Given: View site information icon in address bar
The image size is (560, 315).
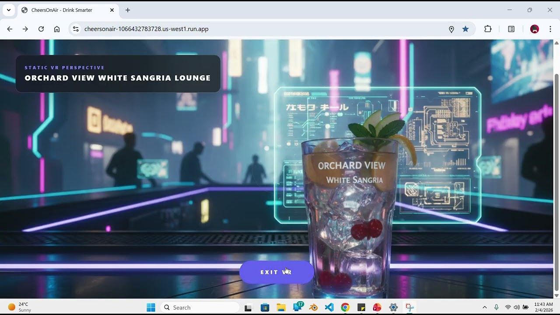Looking at the screenshot, I should [x=76, y=29].
